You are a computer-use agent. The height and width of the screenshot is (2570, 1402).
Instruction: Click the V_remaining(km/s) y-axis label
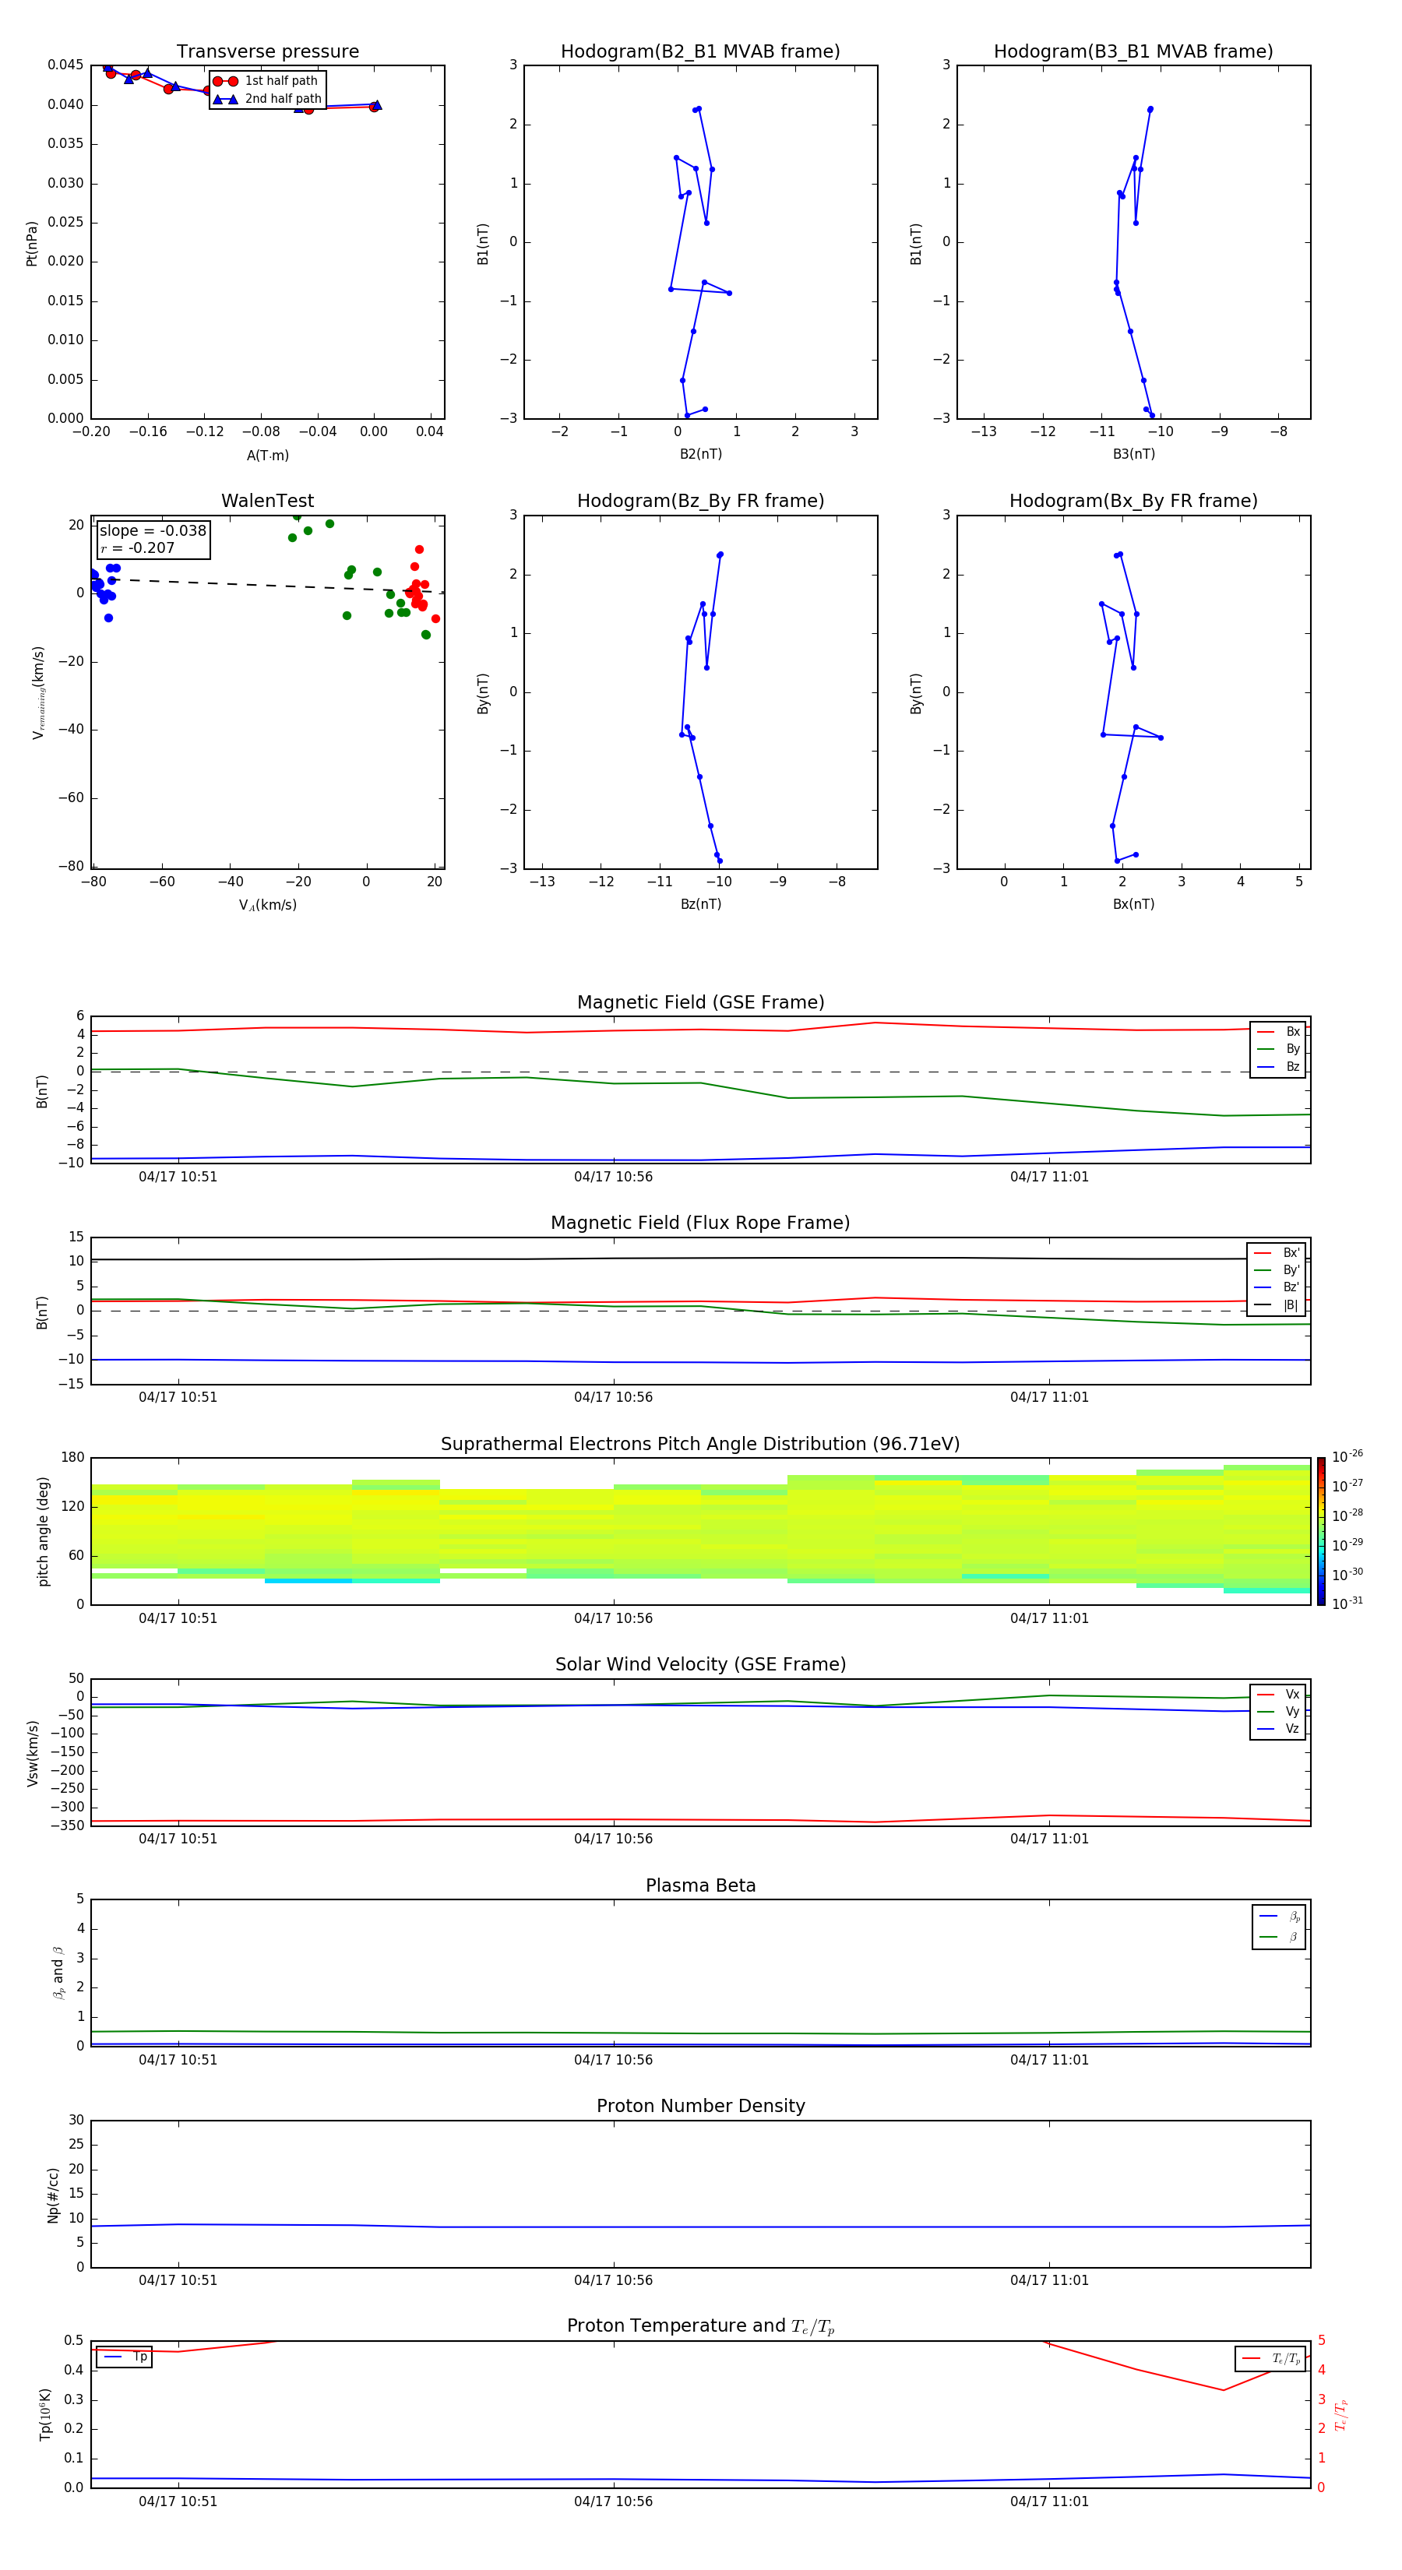pos(39,692)
